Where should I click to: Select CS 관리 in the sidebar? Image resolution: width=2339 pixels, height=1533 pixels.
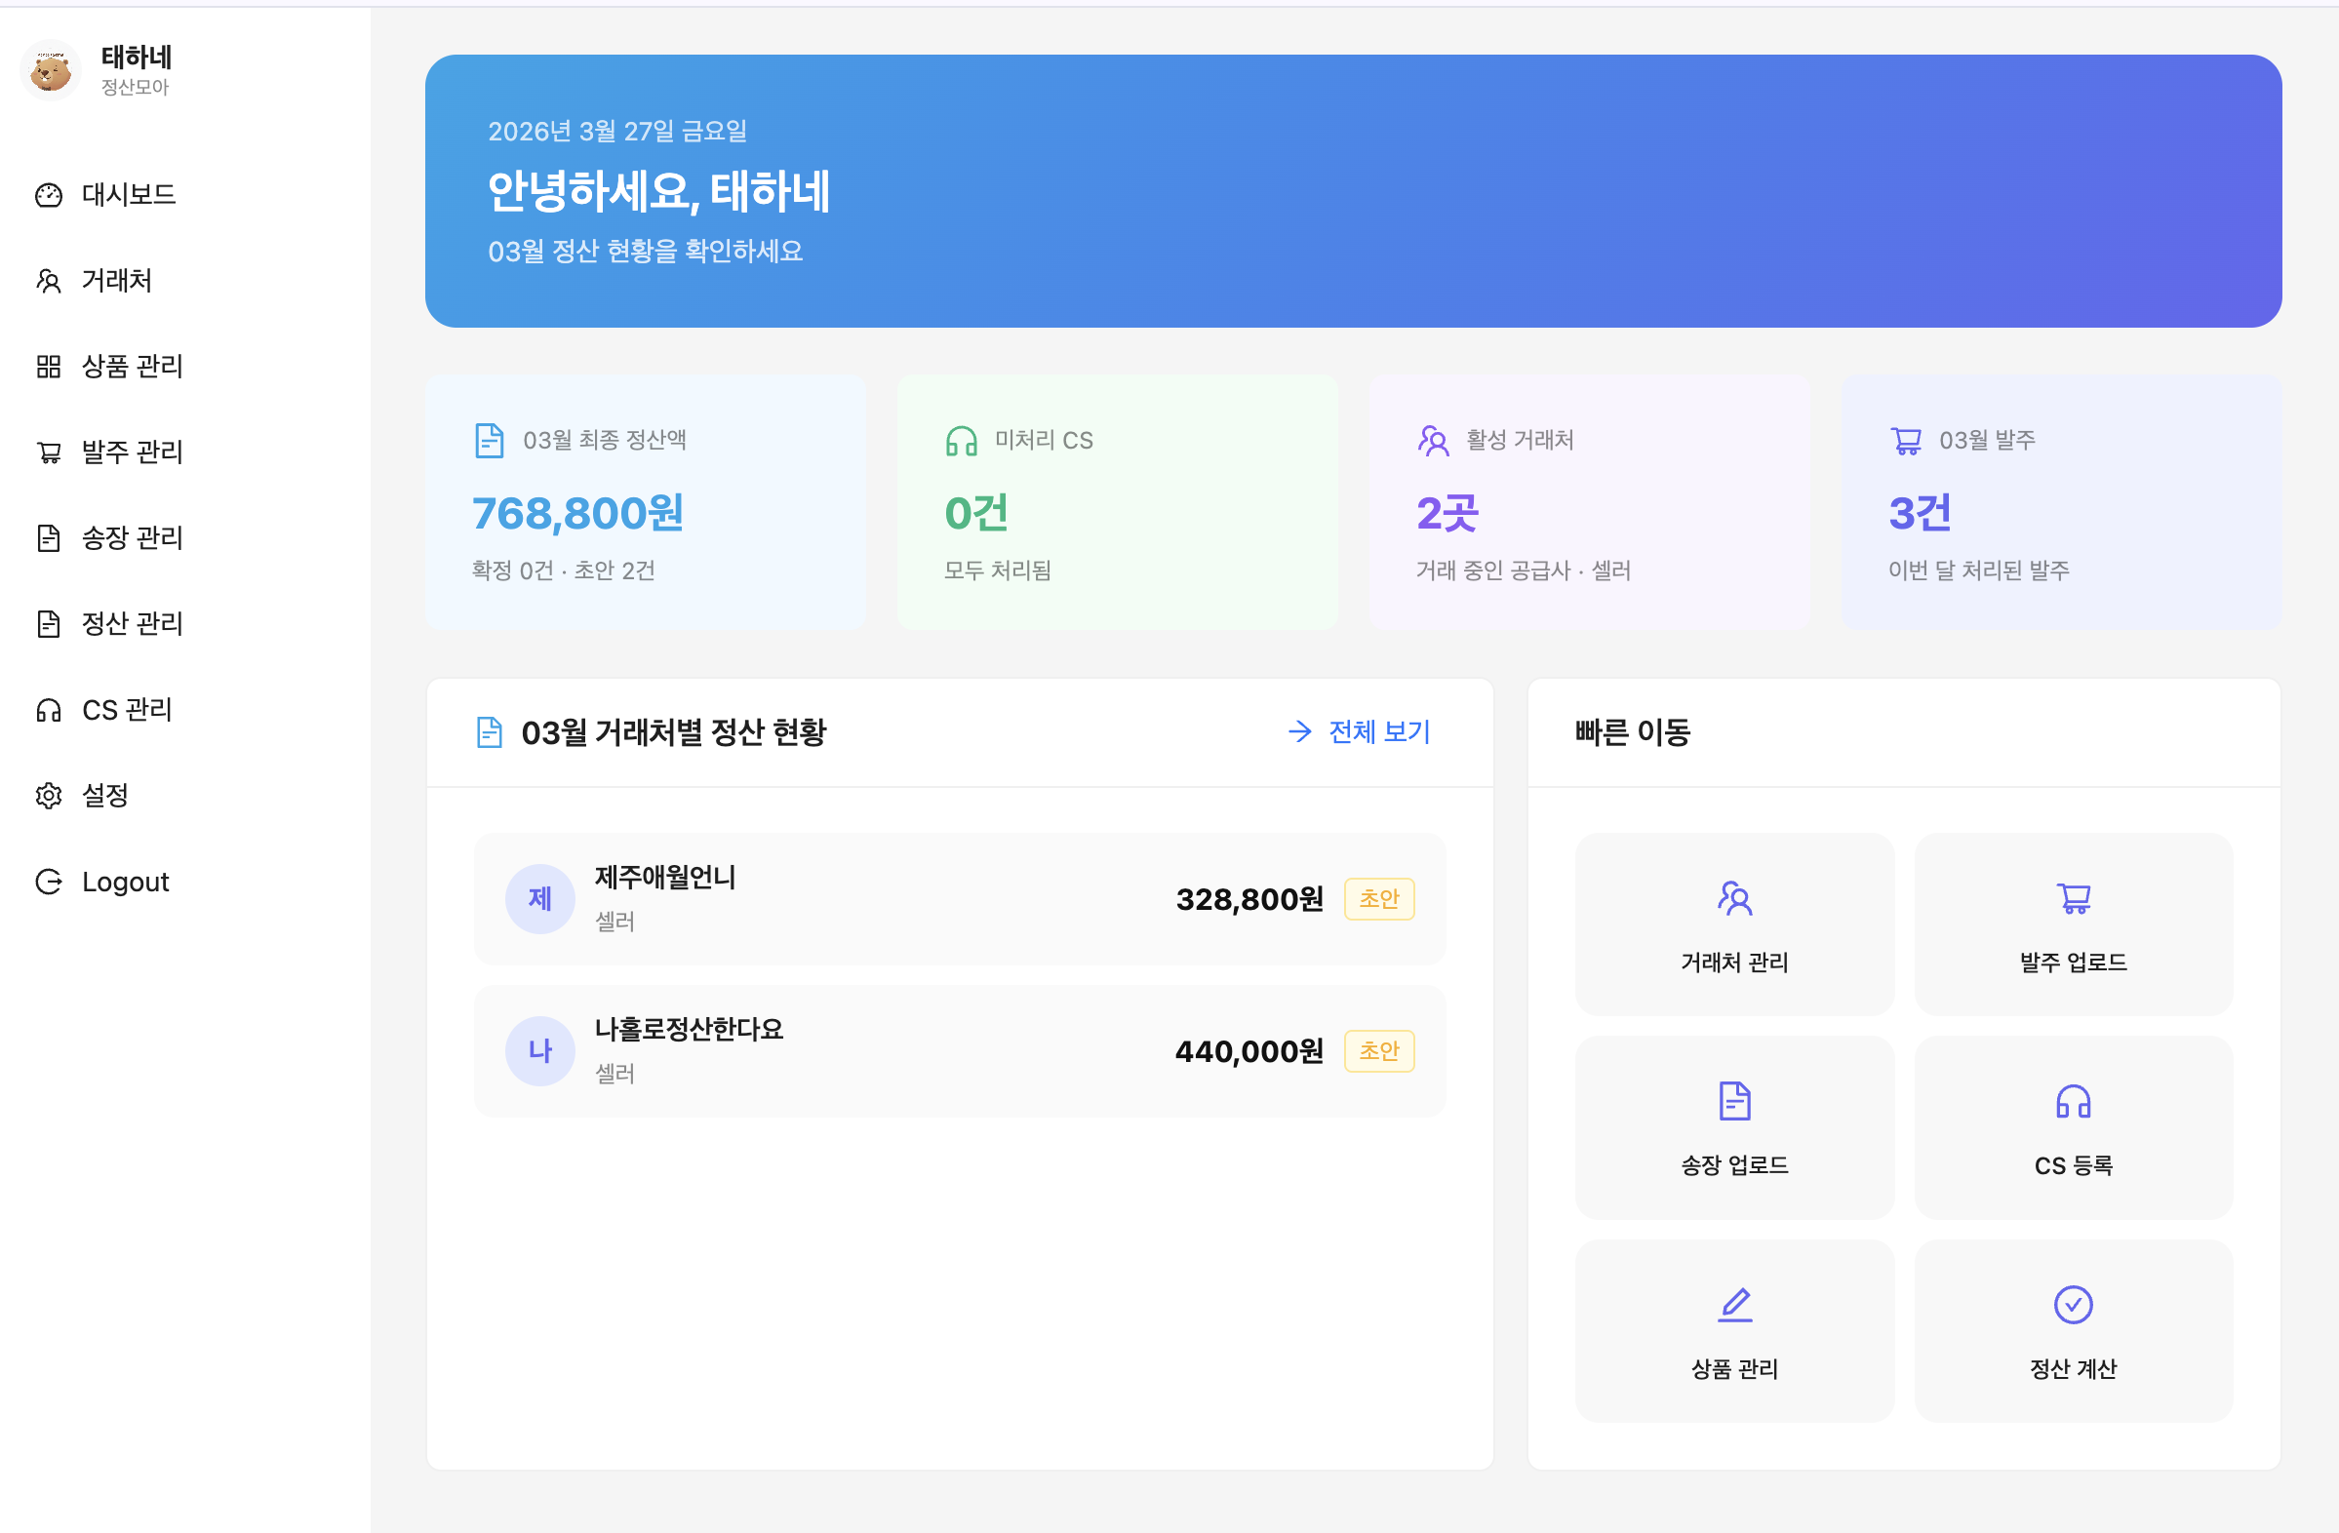click(x=127, y=710)
